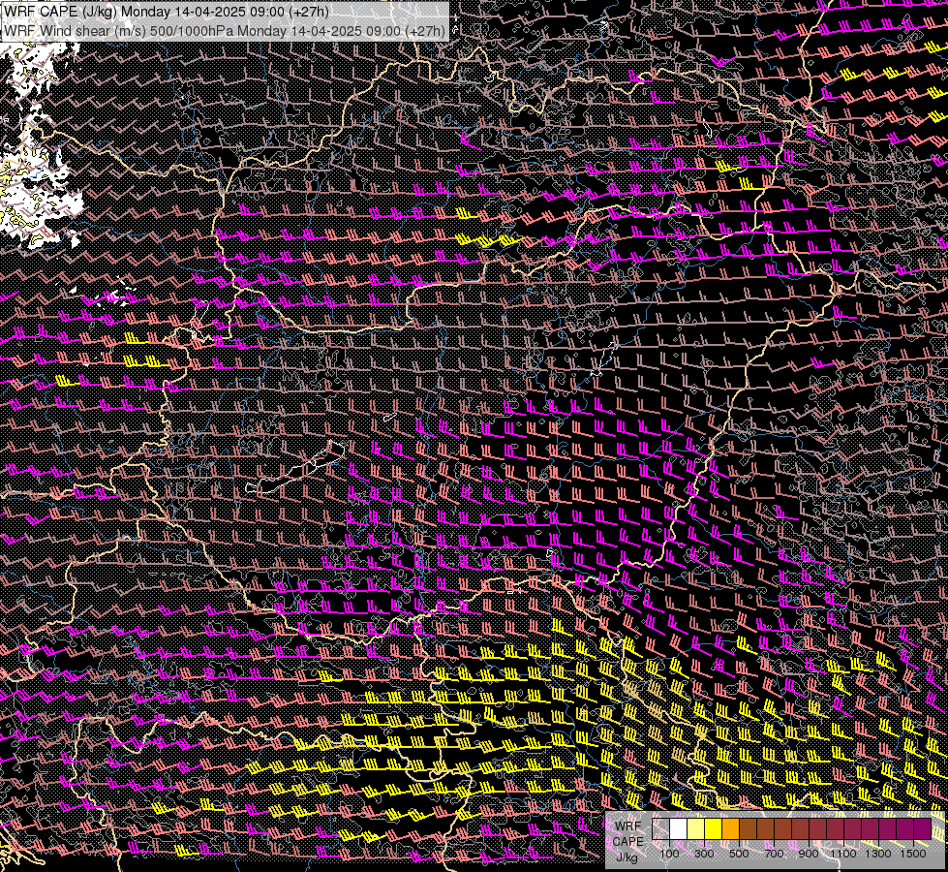Click the WRF Wind shear title line
Image resolution: width=948 pixels, height=872 pixels.
coord(225,30)
